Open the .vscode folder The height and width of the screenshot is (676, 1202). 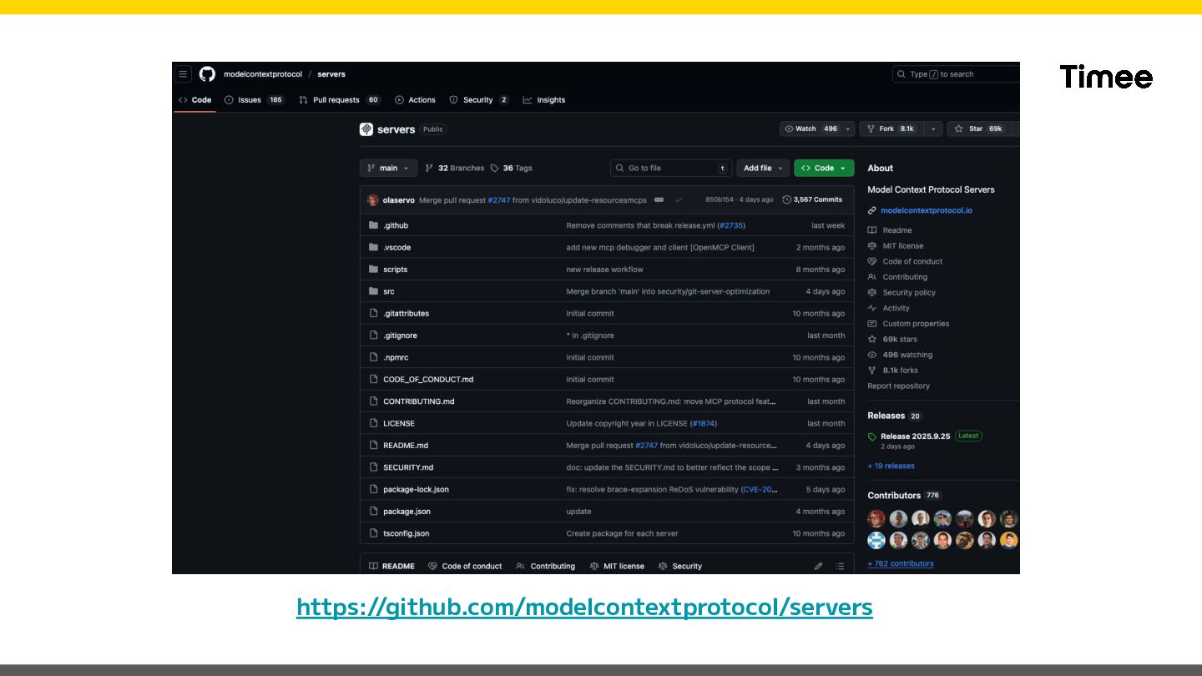click(396, 248)
